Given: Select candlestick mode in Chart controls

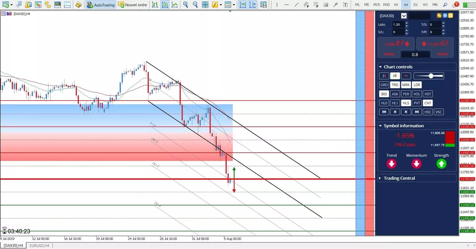Looking at the screenshot, I should 395,76.
